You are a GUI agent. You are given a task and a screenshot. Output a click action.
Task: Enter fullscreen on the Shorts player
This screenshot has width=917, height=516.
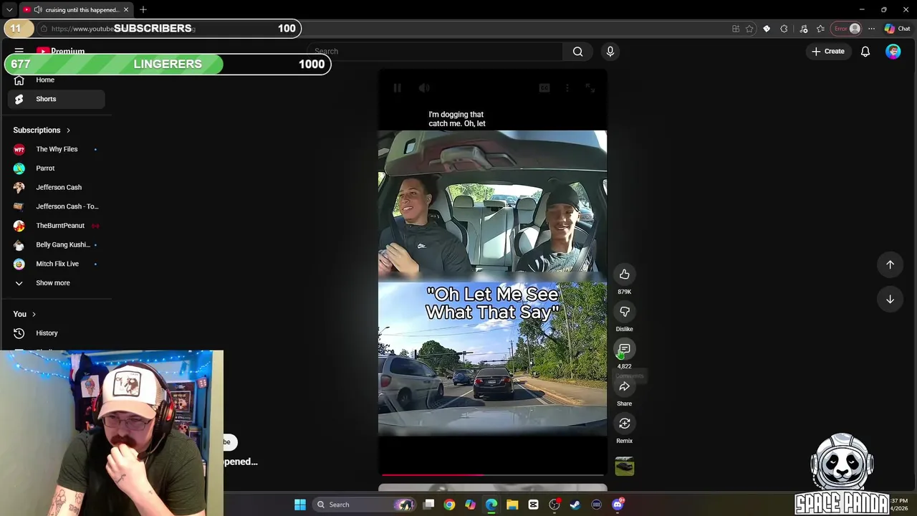coord(590,88)
